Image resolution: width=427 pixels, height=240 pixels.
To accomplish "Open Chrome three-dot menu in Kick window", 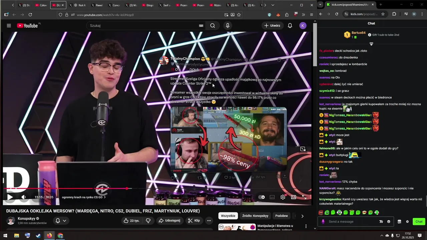I will (422, 14).
